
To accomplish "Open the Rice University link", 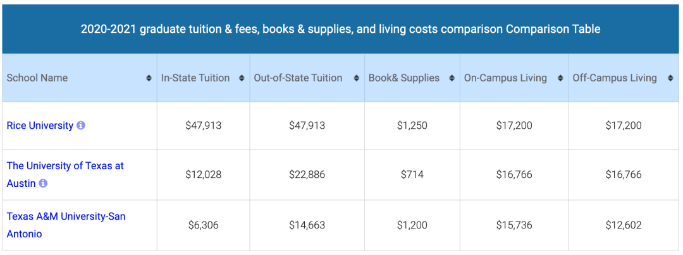I will click(x=40, y=126).
